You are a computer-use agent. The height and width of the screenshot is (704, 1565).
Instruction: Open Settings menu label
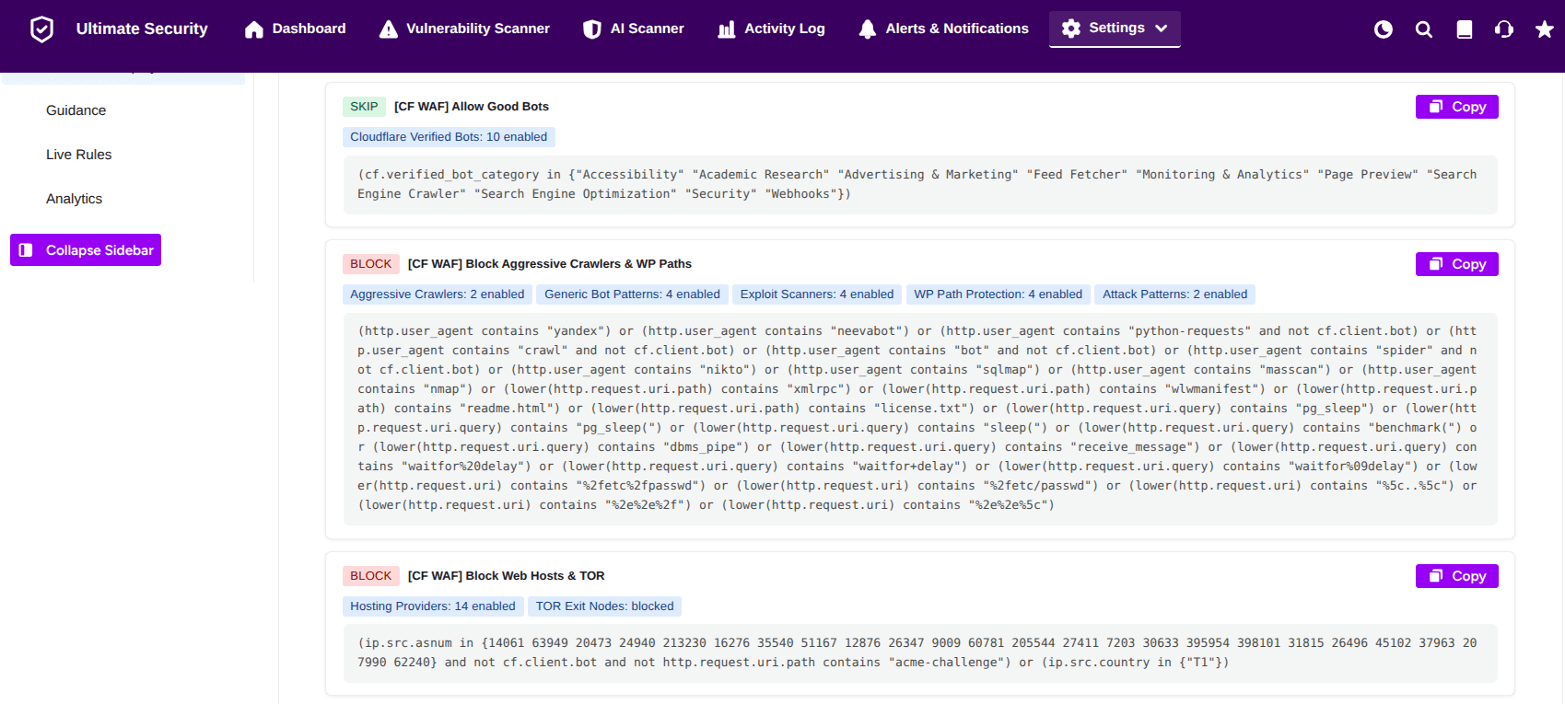[x=1116, y=28]
